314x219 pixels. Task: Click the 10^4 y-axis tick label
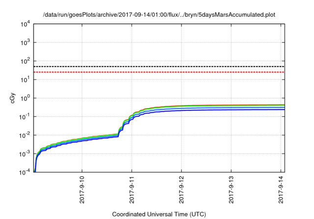26,24
